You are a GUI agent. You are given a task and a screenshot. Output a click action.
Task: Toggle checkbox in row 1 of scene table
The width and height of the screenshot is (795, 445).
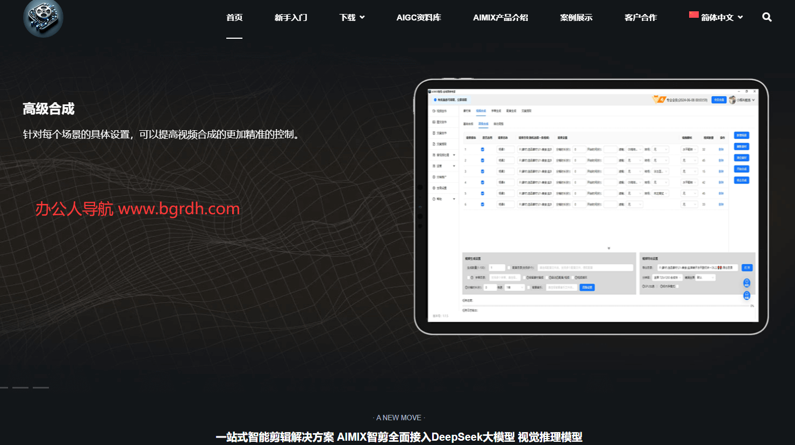click(x=482, y=150)
